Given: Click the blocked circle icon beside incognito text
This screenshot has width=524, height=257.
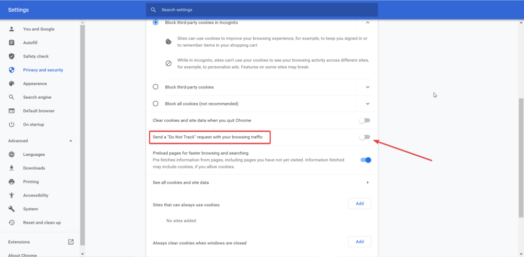Looking at the screenshot, I should click(x=169, y=63).
